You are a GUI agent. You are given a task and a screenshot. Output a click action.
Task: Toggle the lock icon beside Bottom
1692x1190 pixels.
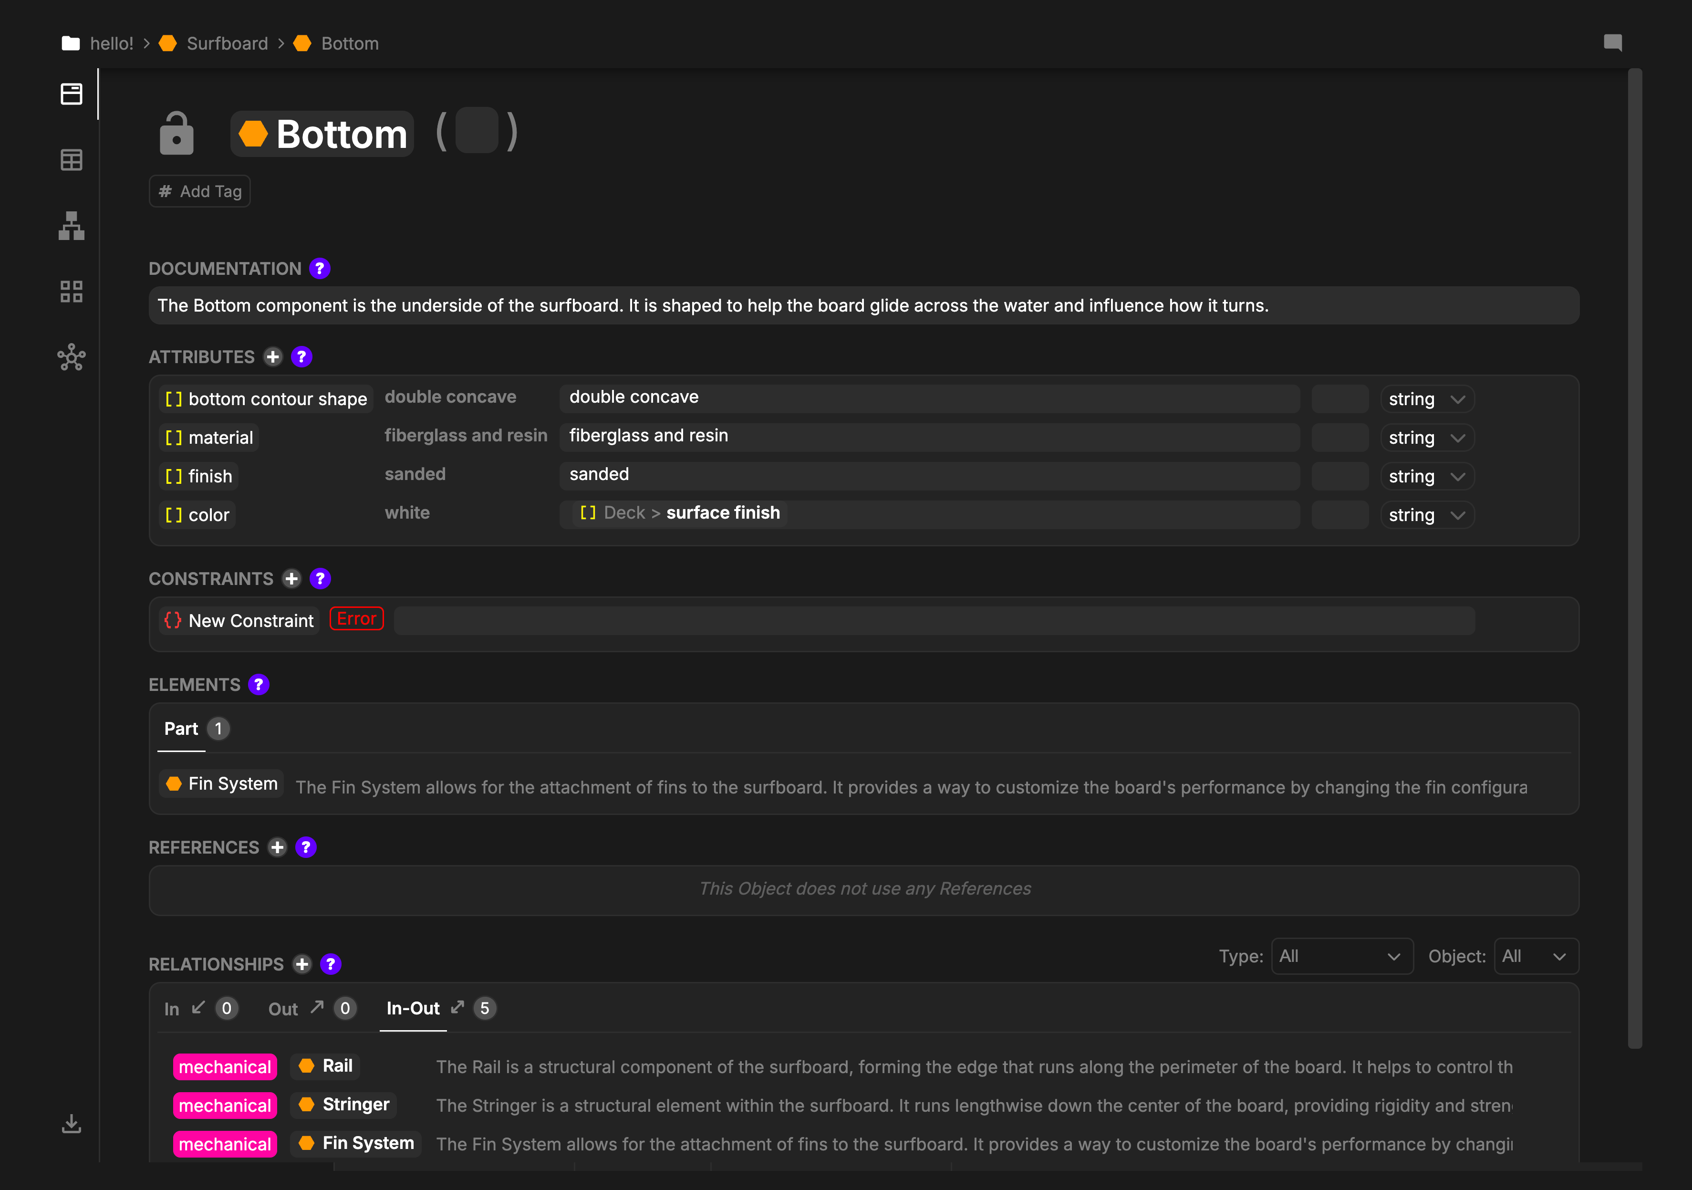(176, 134)
